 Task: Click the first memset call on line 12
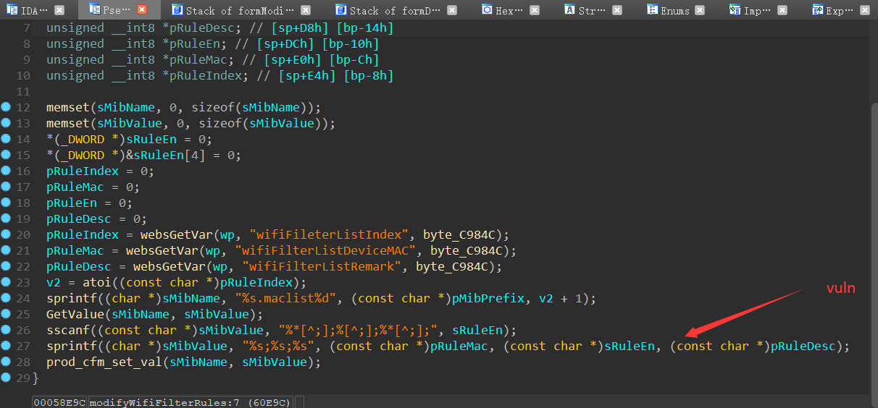(68, 107)
